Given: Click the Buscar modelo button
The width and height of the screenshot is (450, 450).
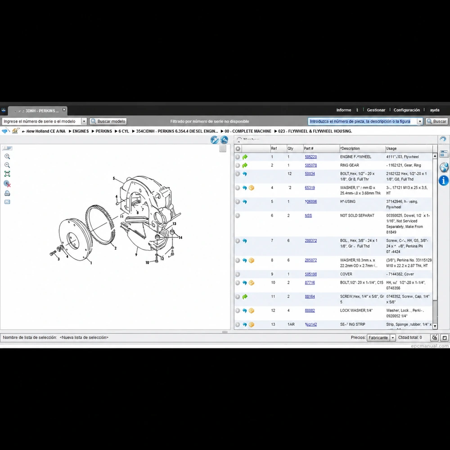Looking at the screenshot, I should coord(108,121).
